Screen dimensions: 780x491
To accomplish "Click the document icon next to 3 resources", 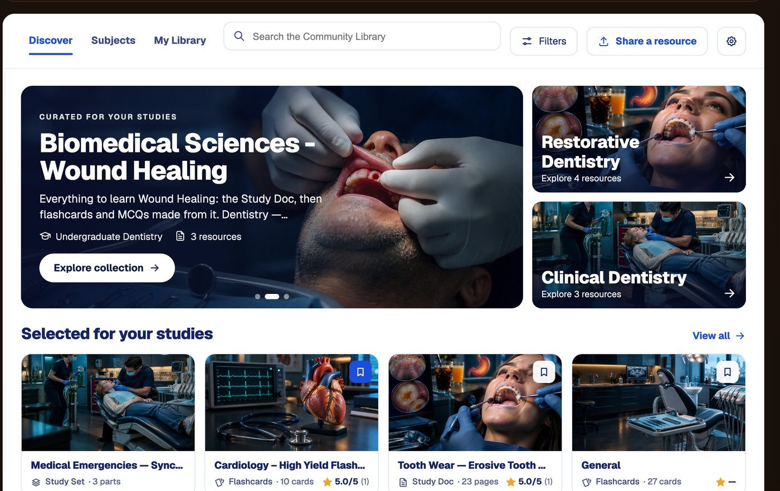I will [180, 236].
